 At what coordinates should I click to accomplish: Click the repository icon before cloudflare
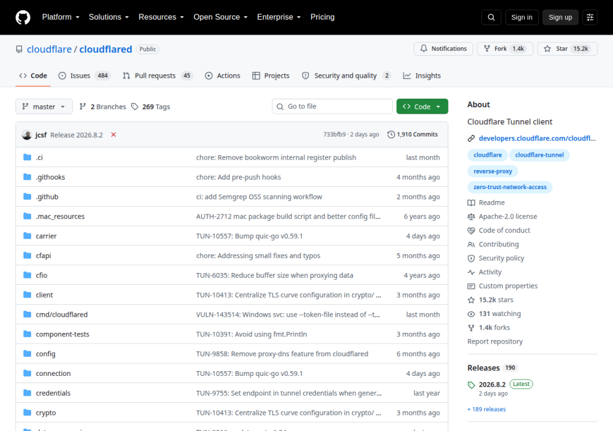click(x=19, y=49)
